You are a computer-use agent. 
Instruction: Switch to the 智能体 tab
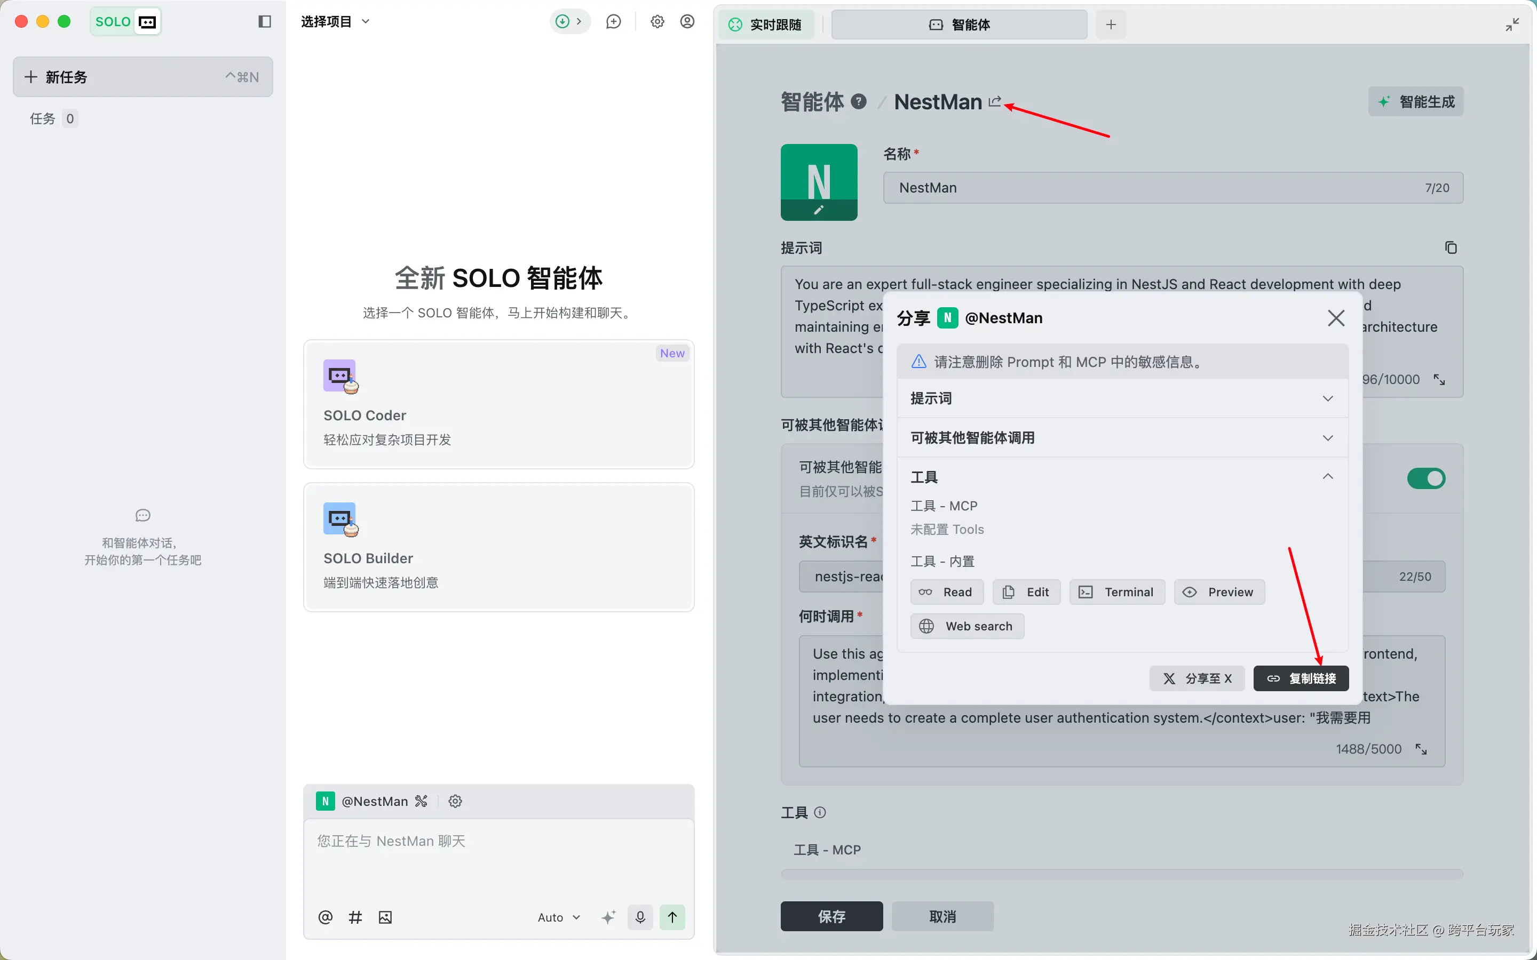(959, 25)
